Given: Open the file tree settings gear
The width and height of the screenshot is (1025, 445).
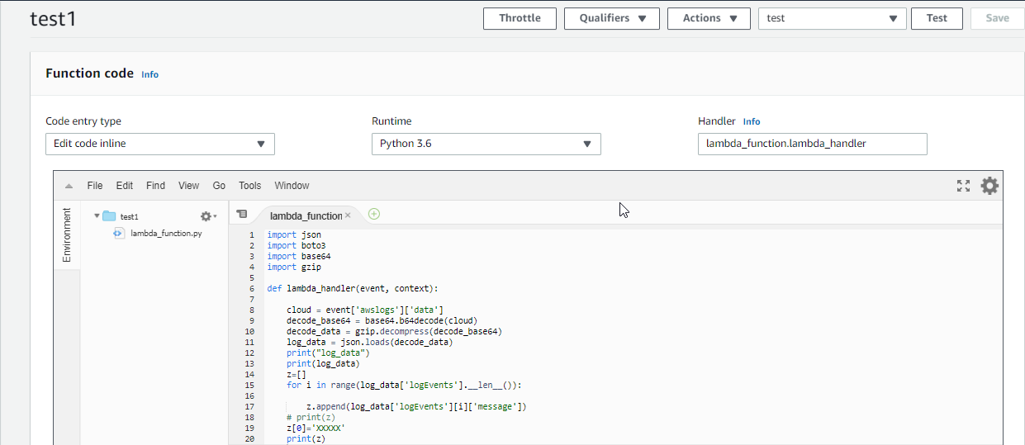Looking at the screenshot, I should pyautogui.click(x=208, y=216).
